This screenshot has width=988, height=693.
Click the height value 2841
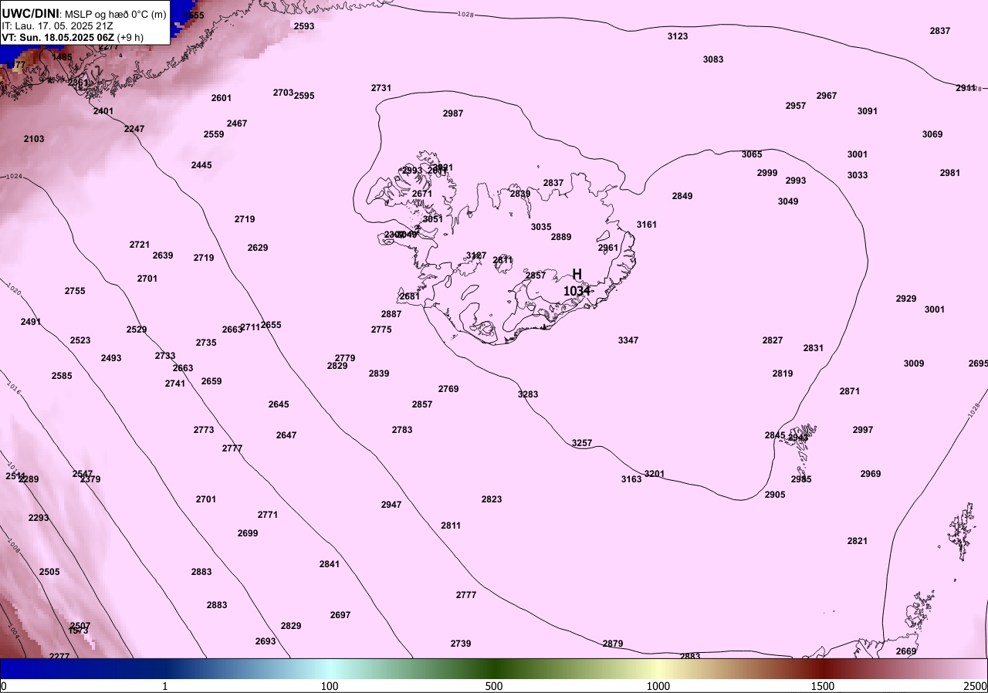(x=330, y=564)
